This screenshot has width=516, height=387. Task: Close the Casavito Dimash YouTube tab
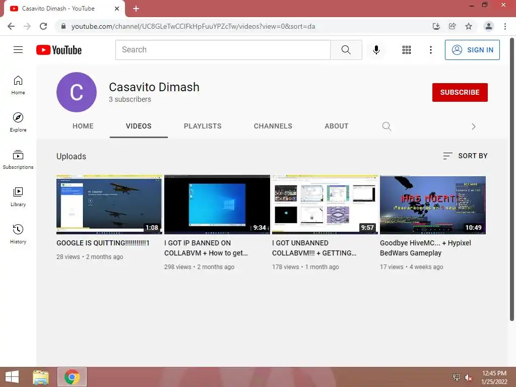click(x=117, y=9)
